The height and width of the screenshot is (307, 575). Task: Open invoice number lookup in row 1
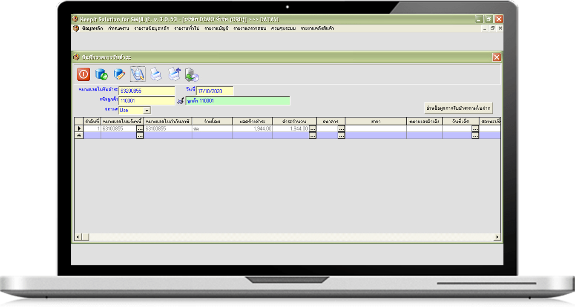pyautogui.click(x=140, y=128)
